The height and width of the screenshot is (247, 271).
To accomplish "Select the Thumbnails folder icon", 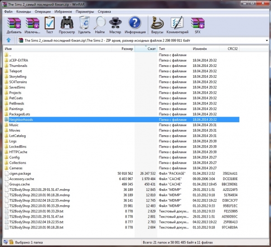I will click(6, 66).
